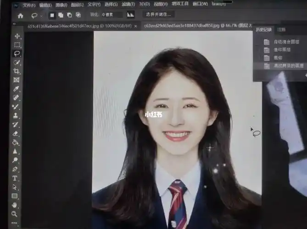This screenshot has width=307, height=229.
Task: Open the 3D(D) menu
Action: [145, 4]
